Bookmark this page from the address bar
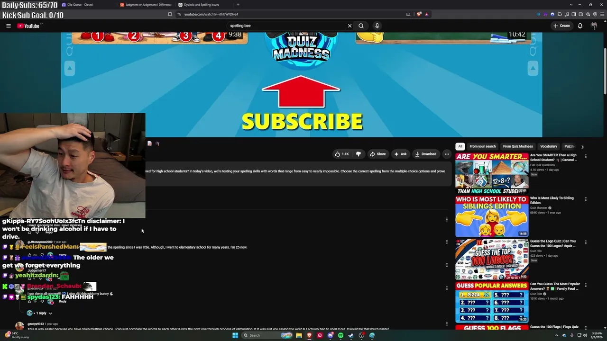Viewport: 607px width, 341px height. 170,14
